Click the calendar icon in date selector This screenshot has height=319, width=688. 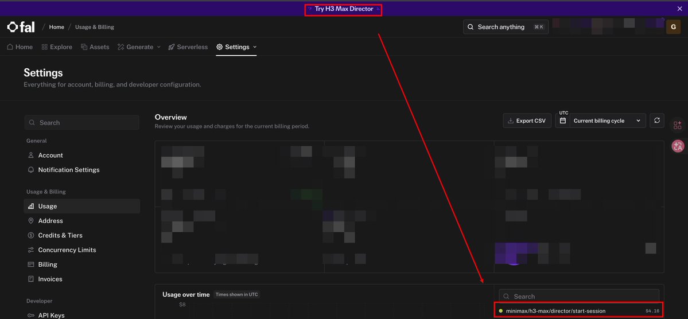click(x=563, y=120)
